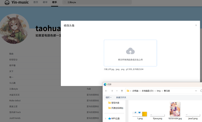Navigate up one folder level
The height and width of the screenshot is (122, 202).
point(122,91)
